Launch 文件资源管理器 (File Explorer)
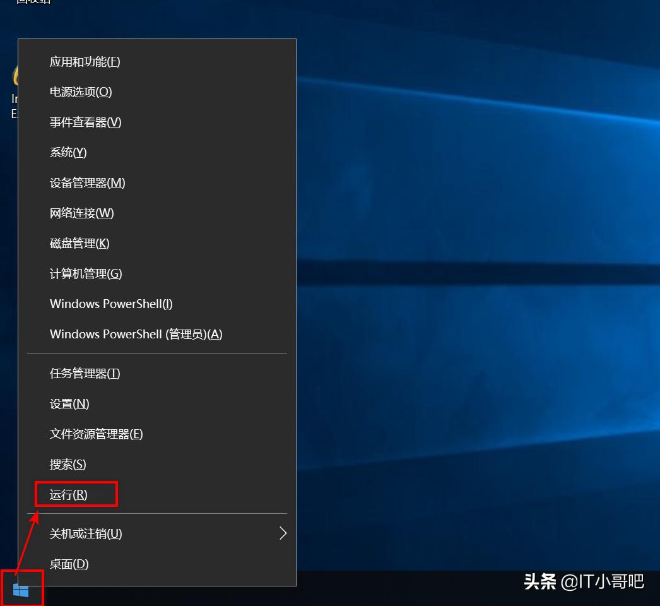The width and height of the screenshot is (660, 606). [96, 434]
